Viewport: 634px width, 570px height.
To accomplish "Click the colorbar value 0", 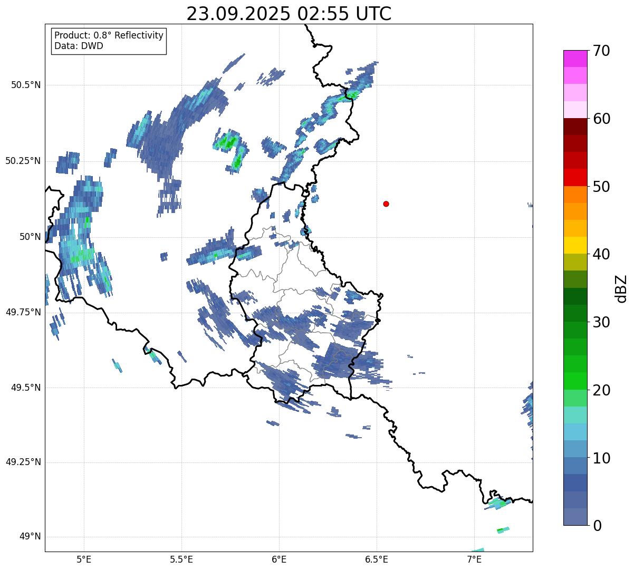I will (597, 526).
